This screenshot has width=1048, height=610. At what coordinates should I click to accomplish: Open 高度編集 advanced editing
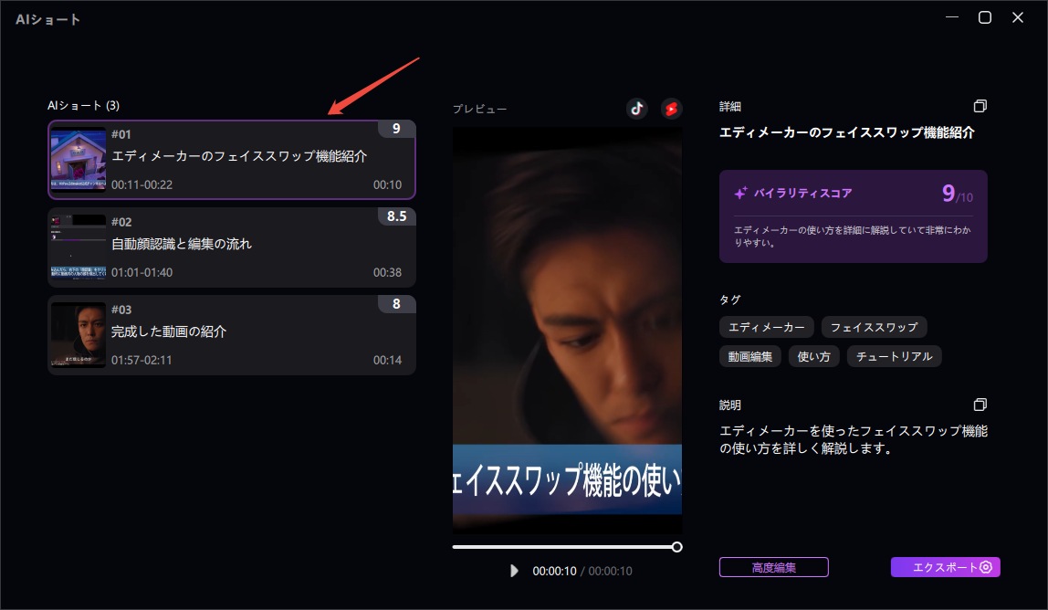point(773,567)
